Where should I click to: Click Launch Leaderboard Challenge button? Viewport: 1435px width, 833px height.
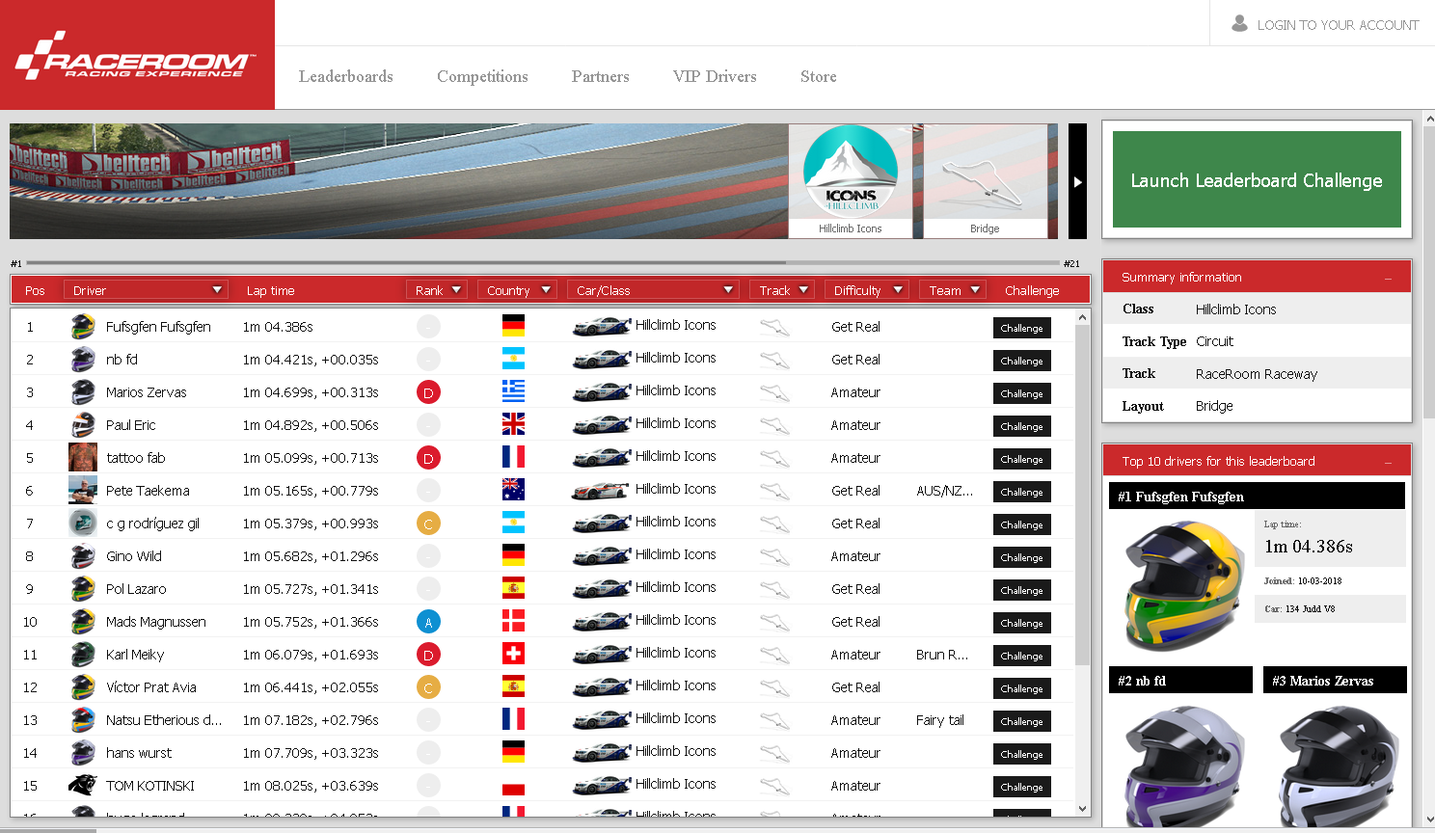coord(1257,179)
